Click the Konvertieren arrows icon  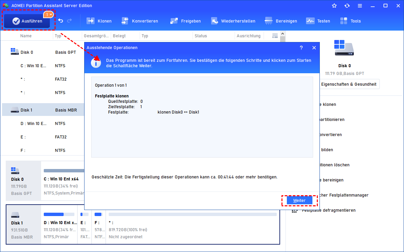pos(125,21)
